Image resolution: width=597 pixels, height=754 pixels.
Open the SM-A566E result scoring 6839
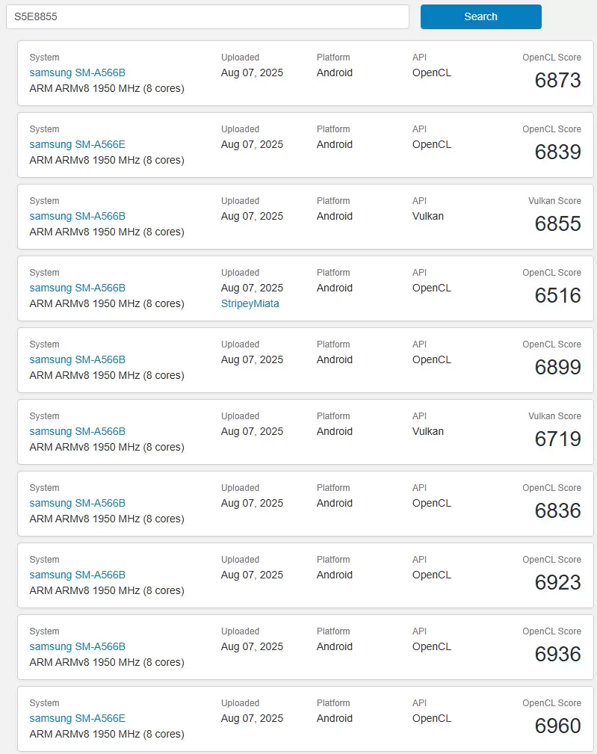coord(78,144)
